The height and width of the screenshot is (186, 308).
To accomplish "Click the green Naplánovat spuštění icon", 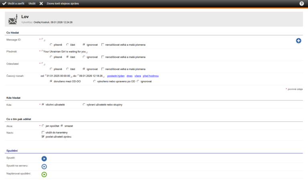I will click(x=44, y=174).
